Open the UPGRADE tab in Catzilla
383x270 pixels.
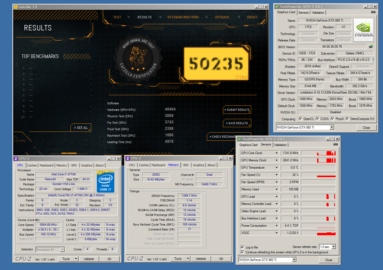(x=222, y=17)
